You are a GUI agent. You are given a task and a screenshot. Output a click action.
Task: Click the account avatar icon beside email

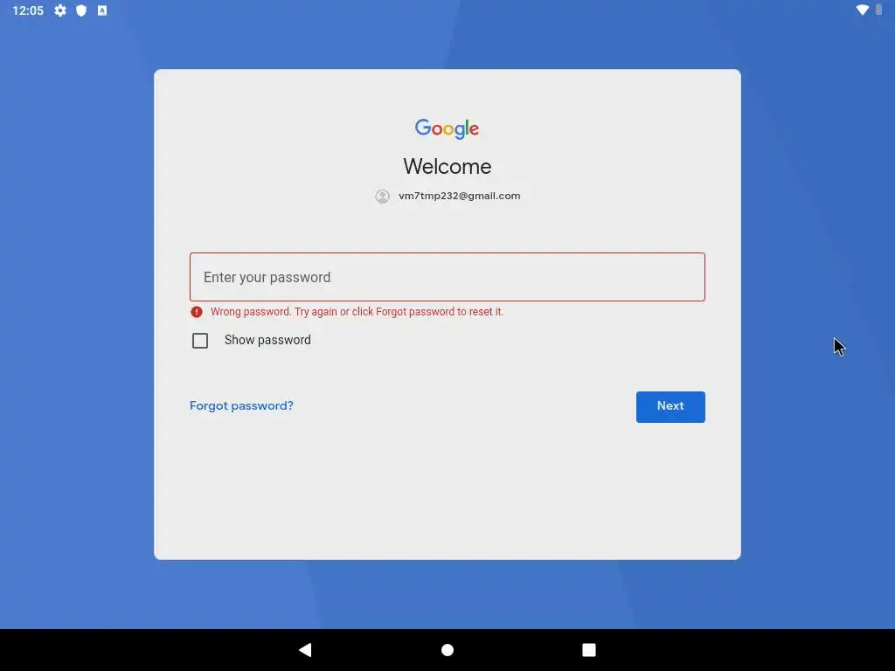tap(383, 197)
